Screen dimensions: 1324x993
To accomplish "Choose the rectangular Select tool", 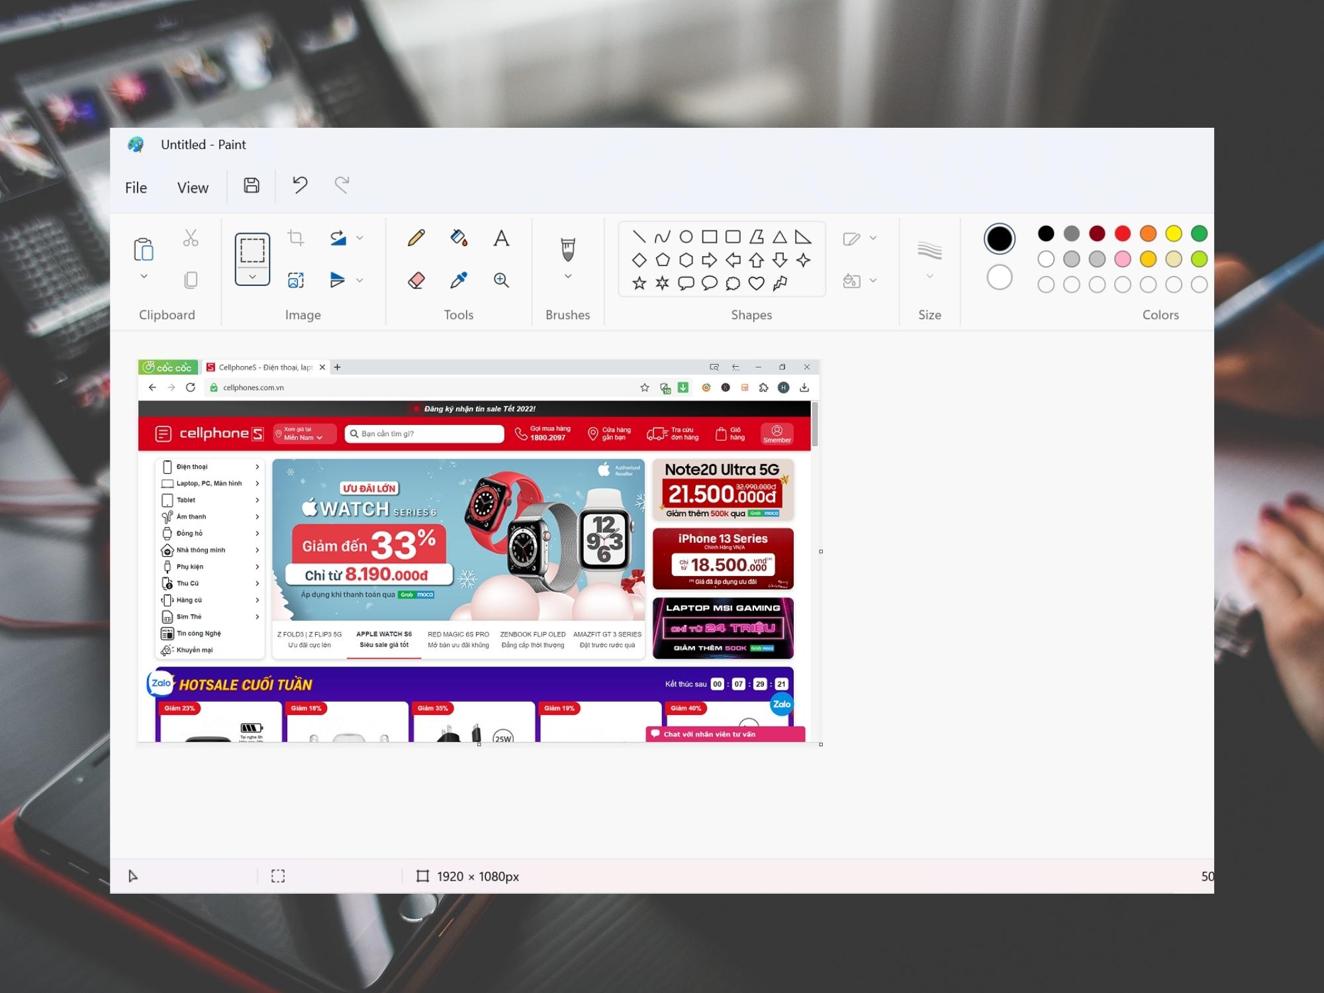I will [252, 251].
